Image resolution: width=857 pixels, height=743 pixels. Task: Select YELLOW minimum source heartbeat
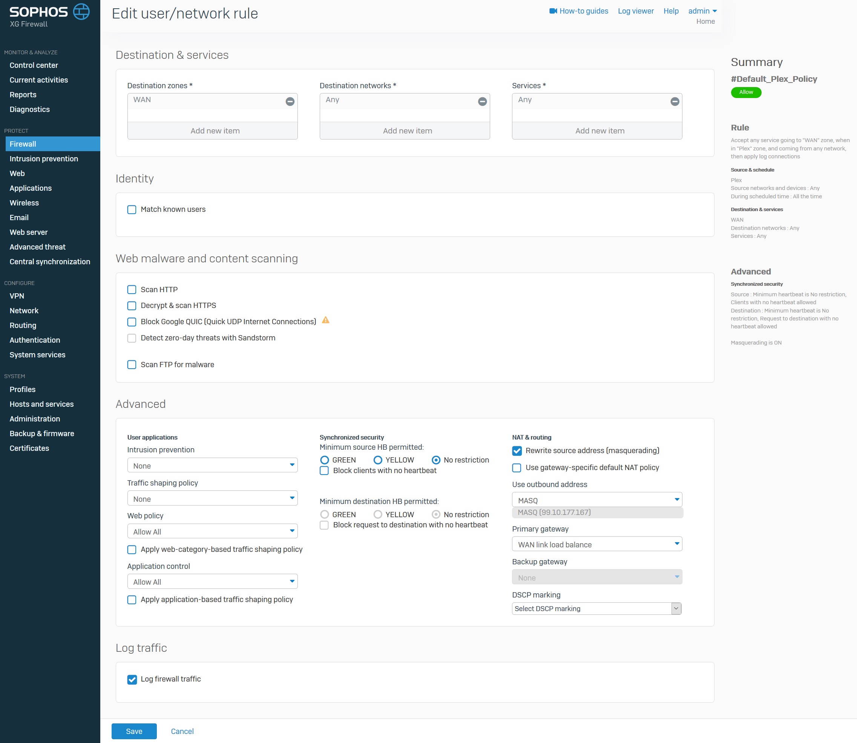click(378, 460)
